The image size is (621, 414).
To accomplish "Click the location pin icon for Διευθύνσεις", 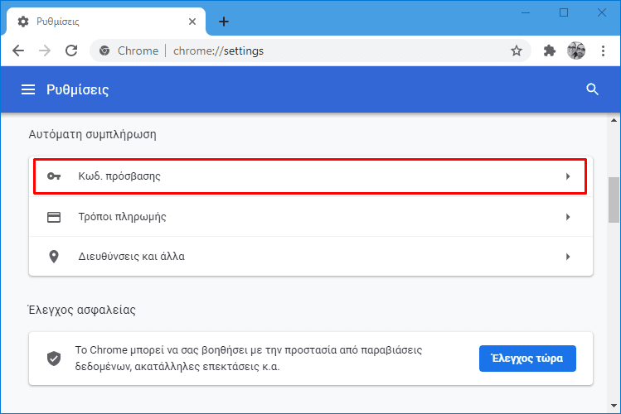I will click(54, 257).
